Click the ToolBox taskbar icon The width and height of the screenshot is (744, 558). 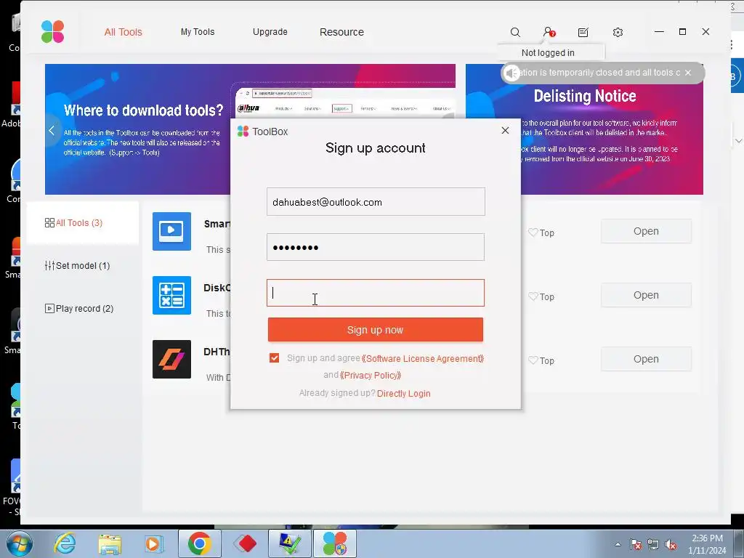tap(334, 543)
